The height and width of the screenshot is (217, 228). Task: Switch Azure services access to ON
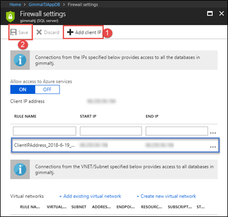point(23,89)
